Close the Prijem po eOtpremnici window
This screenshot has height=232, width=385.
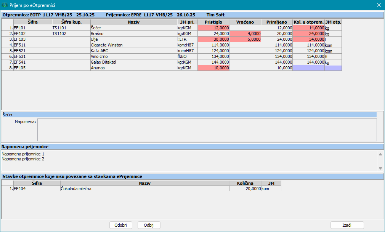(378, 5)
